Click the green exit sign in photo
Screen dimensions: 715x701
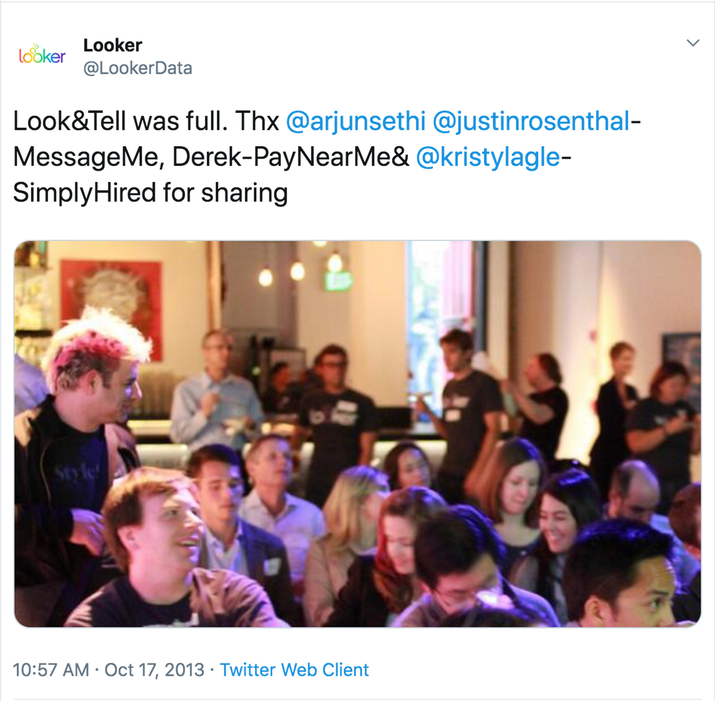point(337,282)
